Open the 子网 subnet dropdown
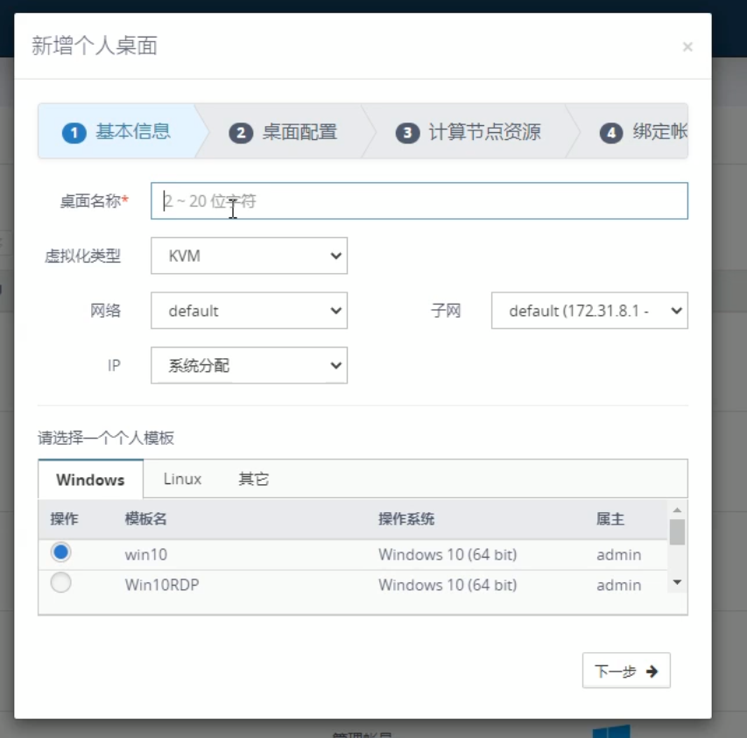The width and height of the screenshot is (747, 738). (588, 311)
